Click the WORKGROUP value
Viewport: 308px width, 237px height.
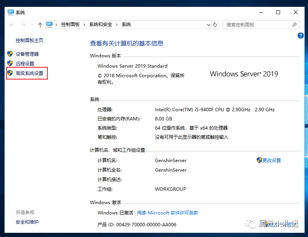pos(170,189)
